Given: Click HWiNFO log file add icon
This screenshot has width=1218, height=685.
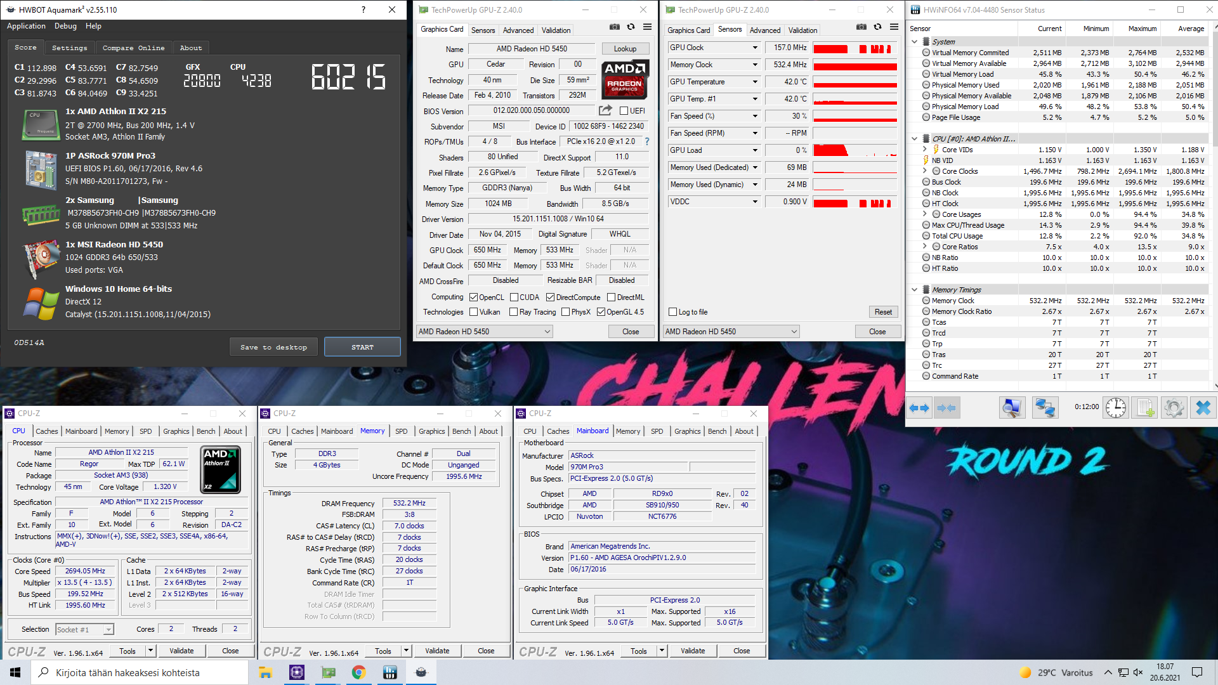Looking at the screenshot, I should tap(1145, 408).
